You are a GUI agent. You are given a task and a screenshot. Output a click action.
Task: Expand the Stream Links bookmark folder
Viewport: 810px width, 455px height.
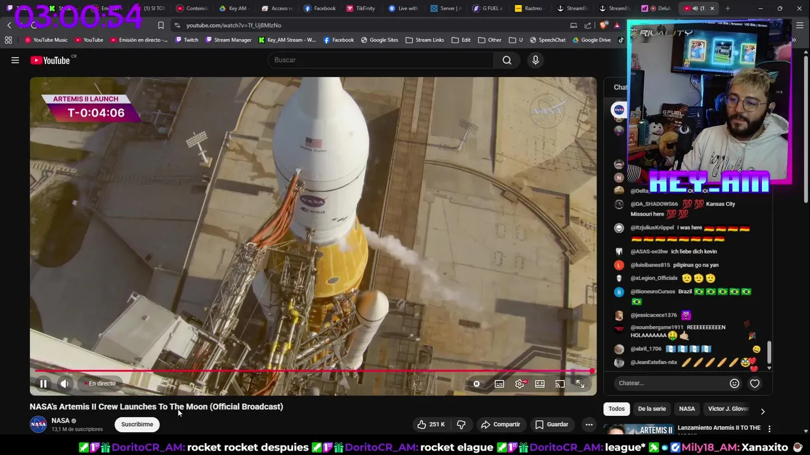[x=425, y=40]
